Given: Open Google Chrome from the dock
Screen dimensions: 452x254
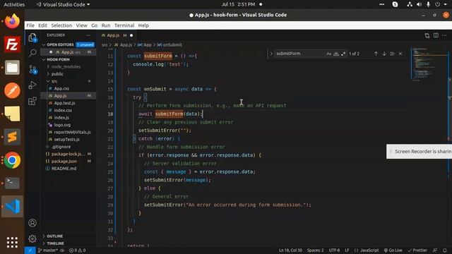Looking at the screenshot, I should (x=12, y=160).
